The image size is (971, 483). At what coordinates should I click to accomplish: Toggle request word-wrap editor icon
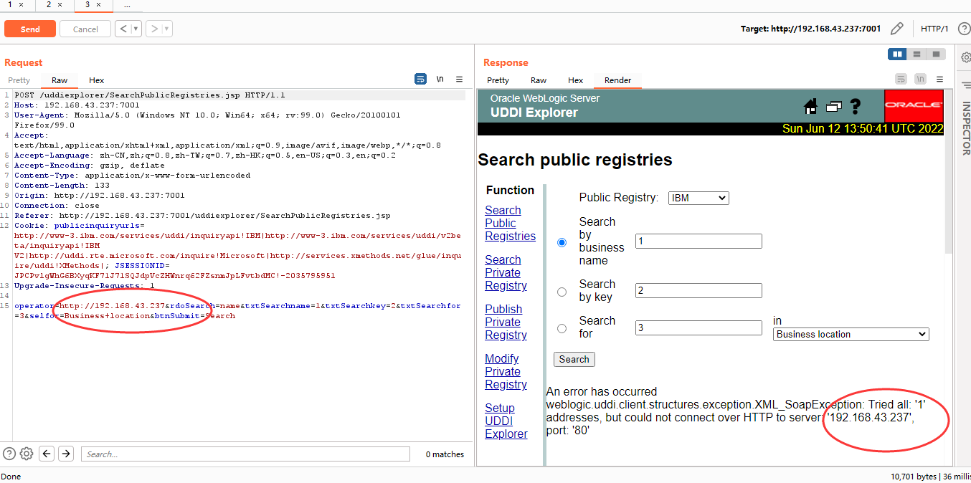(x=421, y=79)
